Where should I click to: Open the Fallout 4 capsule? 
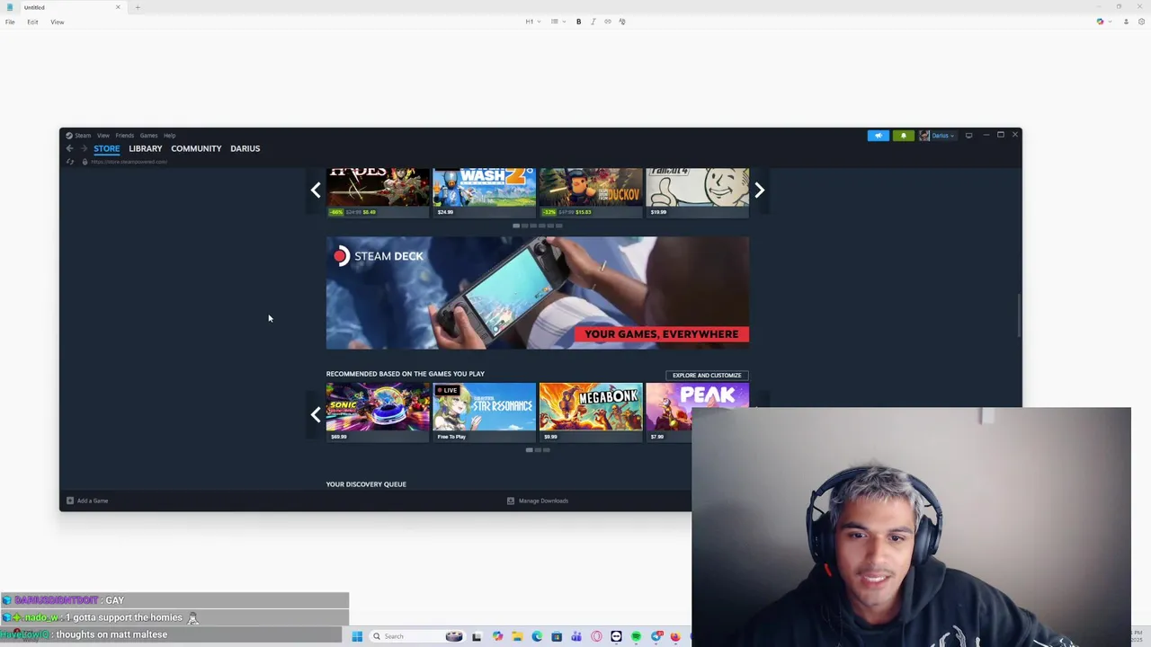point(697,191)
